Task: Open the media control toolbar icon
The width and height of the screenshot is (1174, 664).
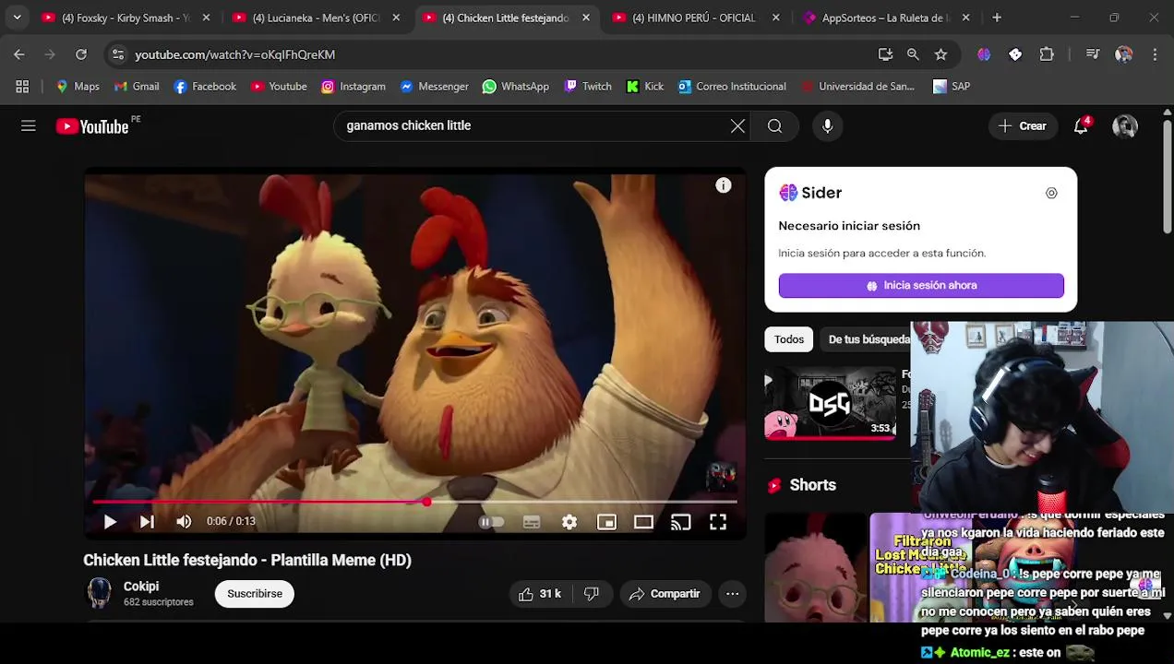Action: point(1093,54)
